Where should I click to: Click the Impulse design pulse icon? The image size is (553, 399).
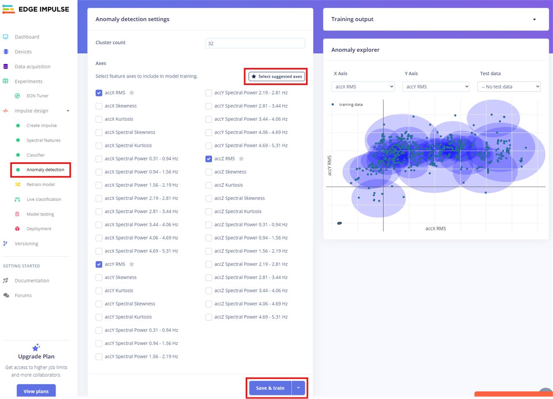pos(6,111)
